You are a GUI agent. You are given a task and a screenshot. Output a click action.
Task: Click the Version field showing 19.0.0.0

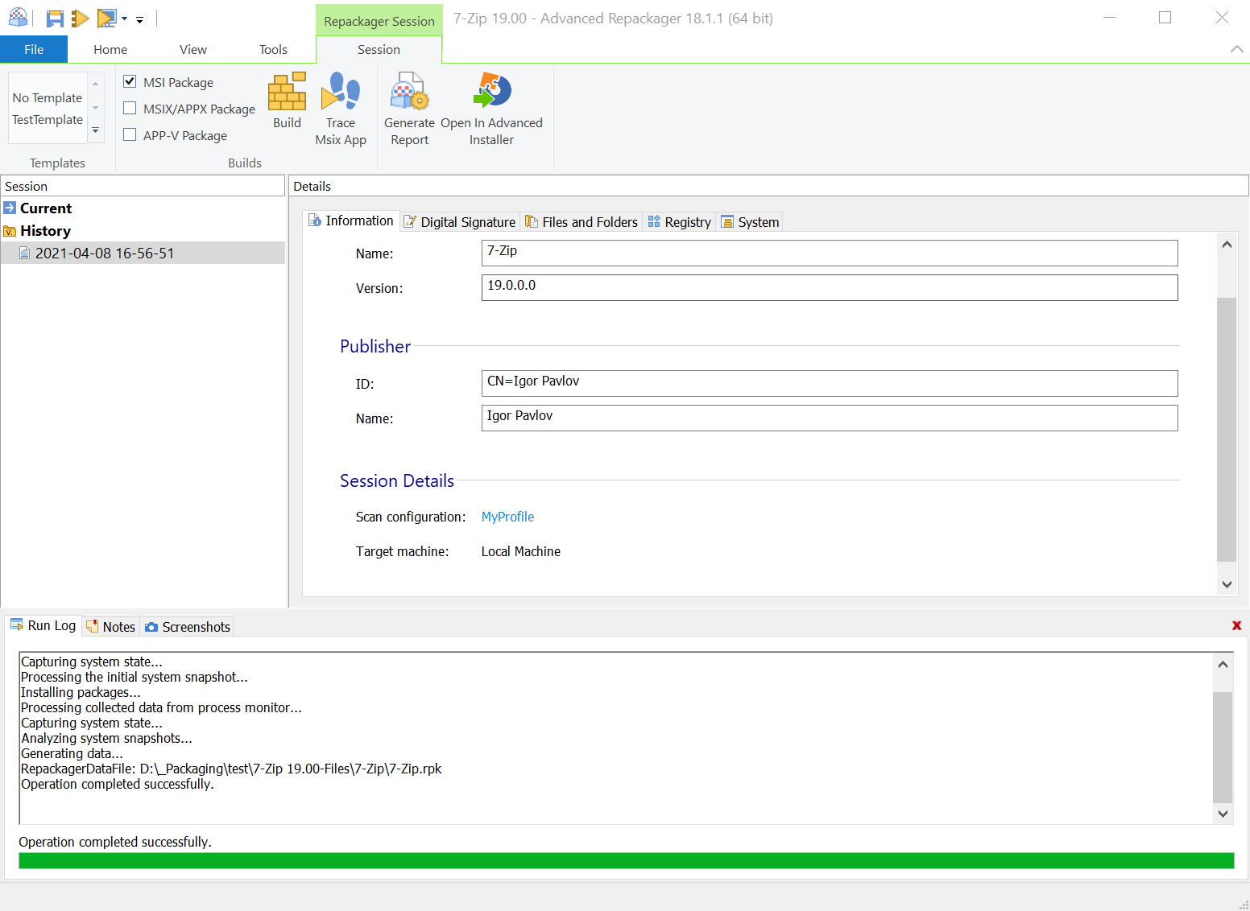pos(830,287)
